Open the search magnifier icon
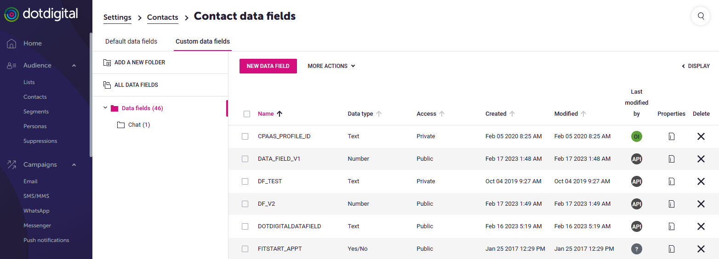The width and height of the screenshot is (719, 259). point(701,16)
